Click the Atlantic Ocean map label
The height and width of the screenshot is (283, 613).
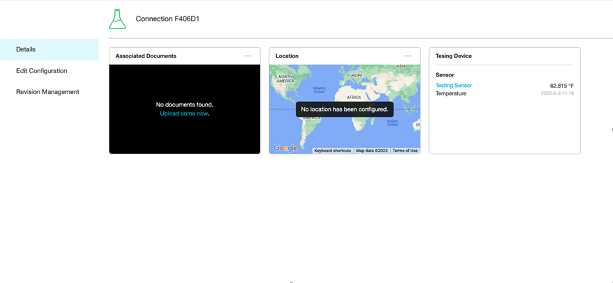click(319, 90)
